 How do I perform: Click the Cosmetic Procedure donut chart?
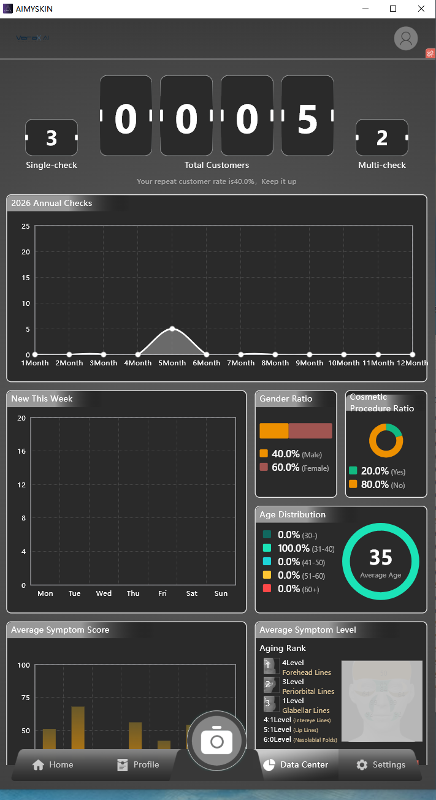pos(386,441)
